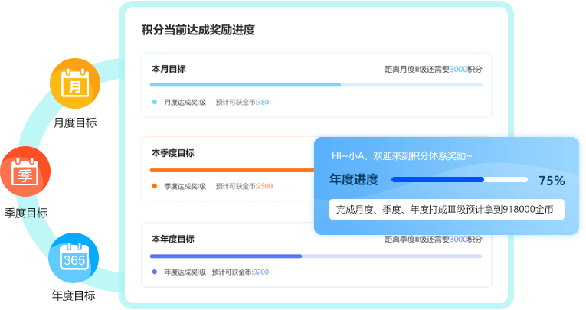Click the orange 本季度目标 progress bar

click(x=232, y=171)
